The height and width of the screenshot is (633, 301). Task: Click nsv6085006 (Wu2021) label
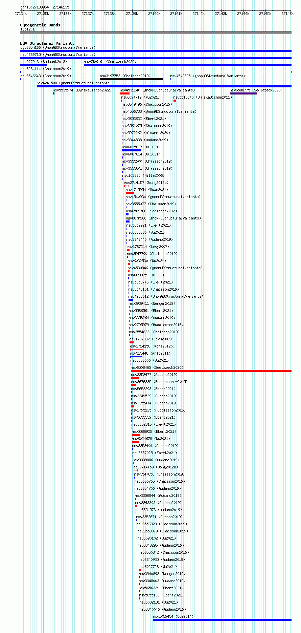tap(149, 360)
